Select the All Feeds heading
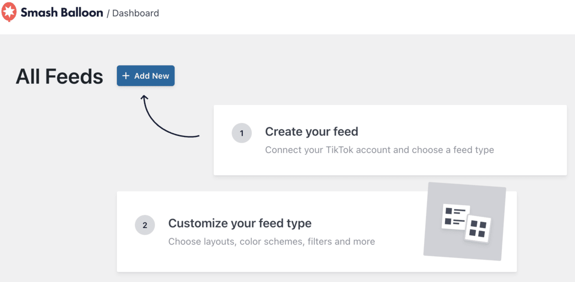Screen dimensions: 575x282 click(x=59, y=77)
